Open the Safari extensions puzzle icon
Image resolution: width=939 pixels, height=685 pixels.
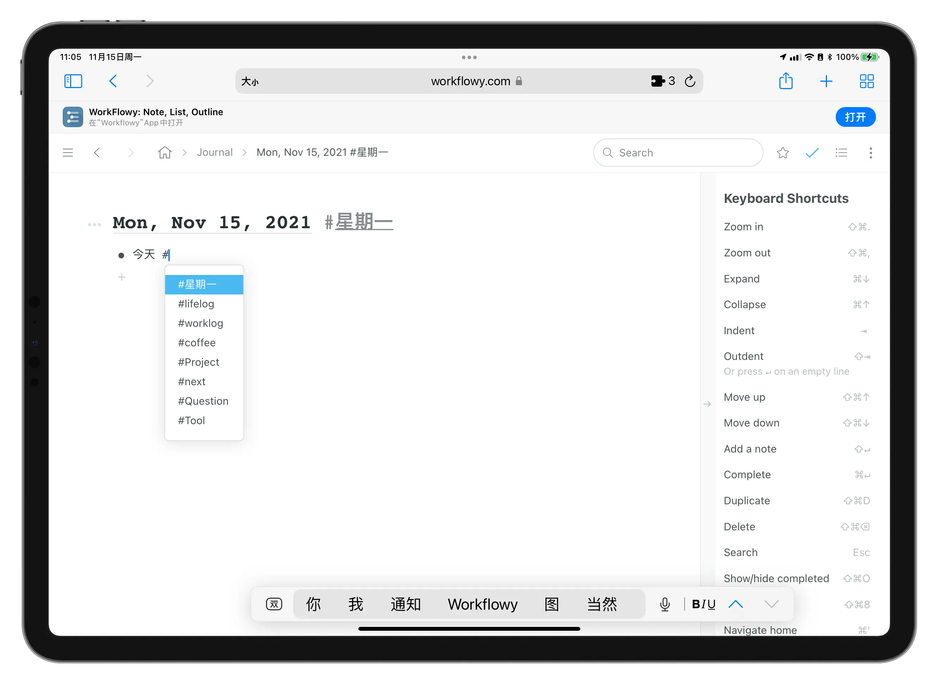coord(658,81)
